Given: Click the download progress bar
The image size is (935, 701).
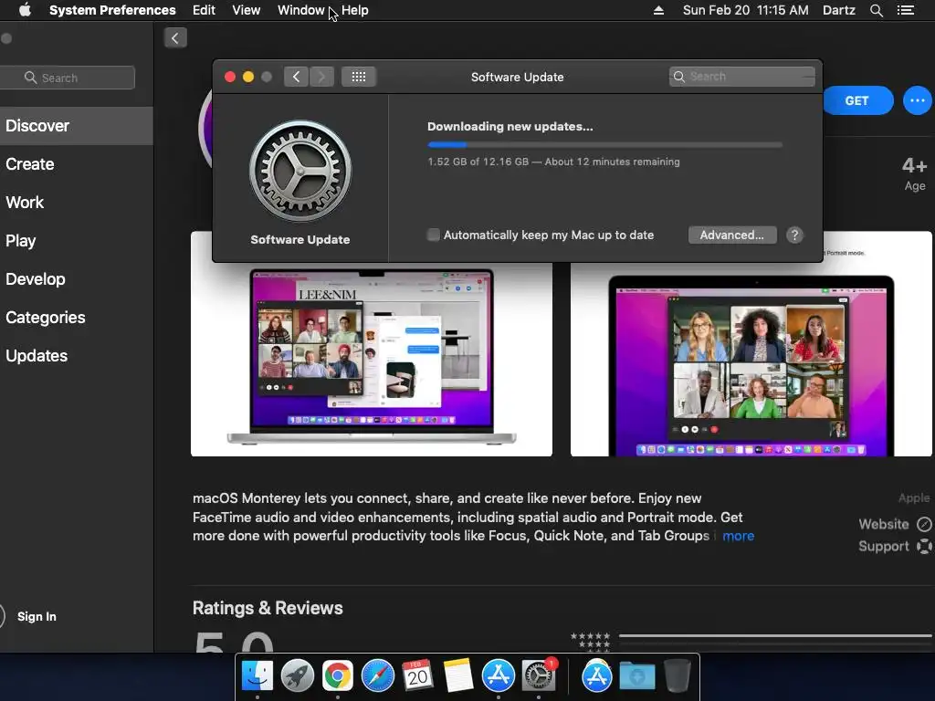Looking at the screenshot, I should pos(604,144).
